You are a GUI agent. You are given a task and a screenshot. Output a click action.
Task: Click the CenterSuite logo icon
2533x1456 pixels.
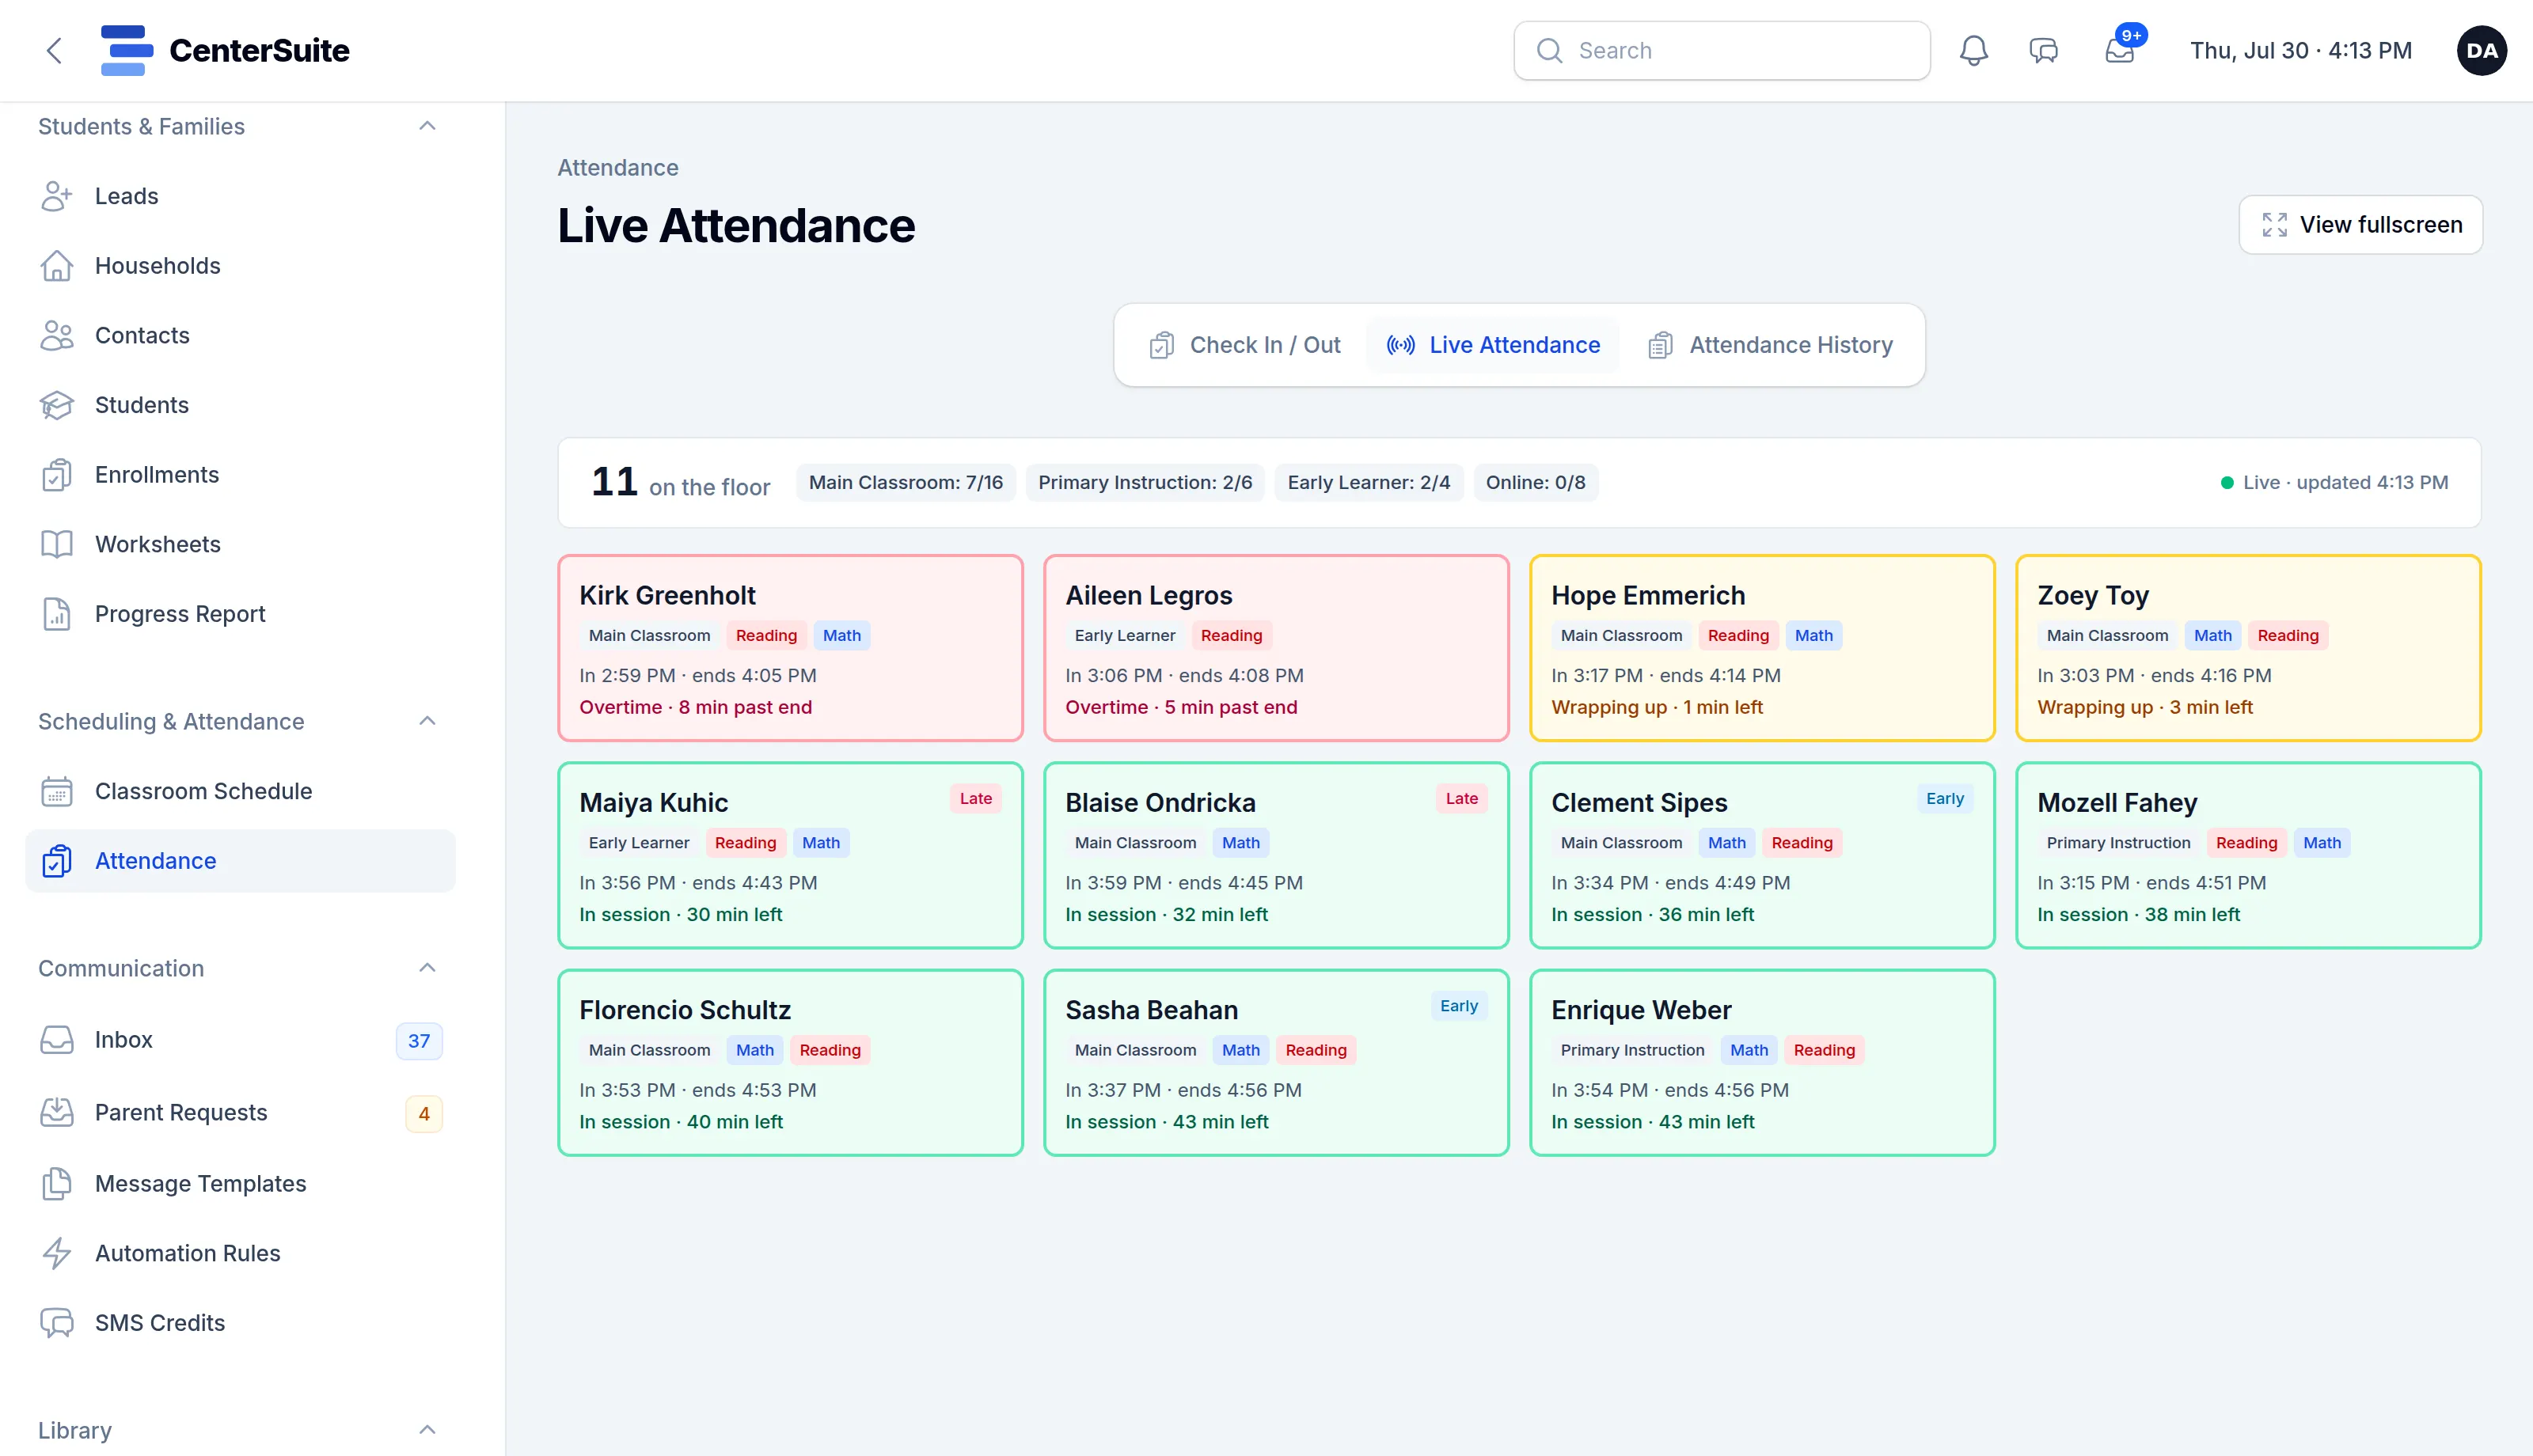pos(126,51)
